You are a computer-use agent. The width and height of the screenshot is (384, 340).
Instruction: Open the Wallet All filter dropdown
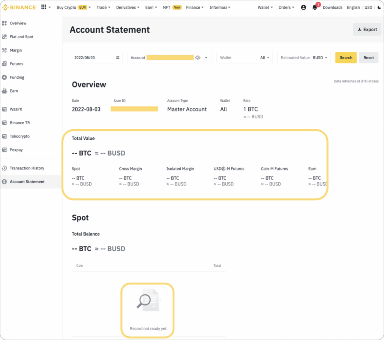pyautogui.click(x=265, y=57)
